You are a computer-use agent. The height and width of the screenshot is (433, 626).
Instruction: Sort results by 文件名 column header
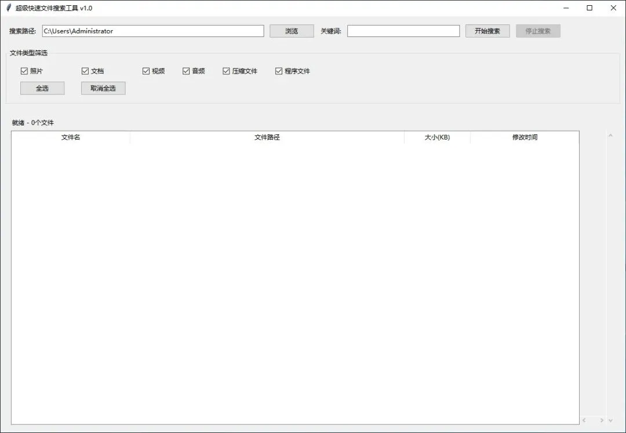pos(71,137)
